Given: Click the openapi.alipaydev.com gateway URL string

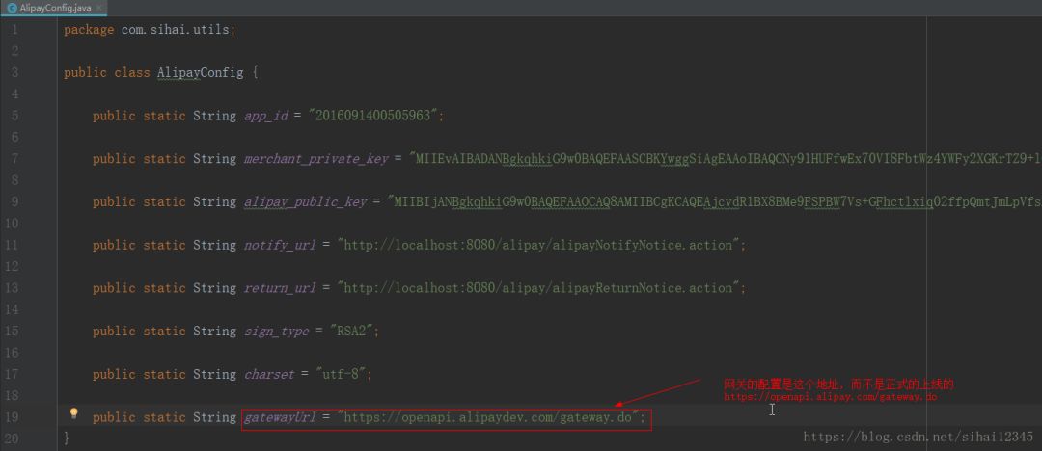Looking at the screenshot, I should point(488,418).
